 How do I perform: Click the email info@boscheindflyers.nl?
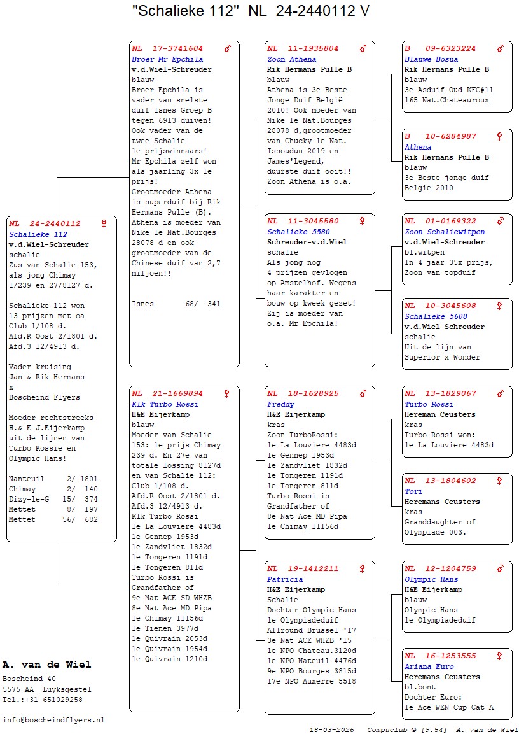coord(53,720)
